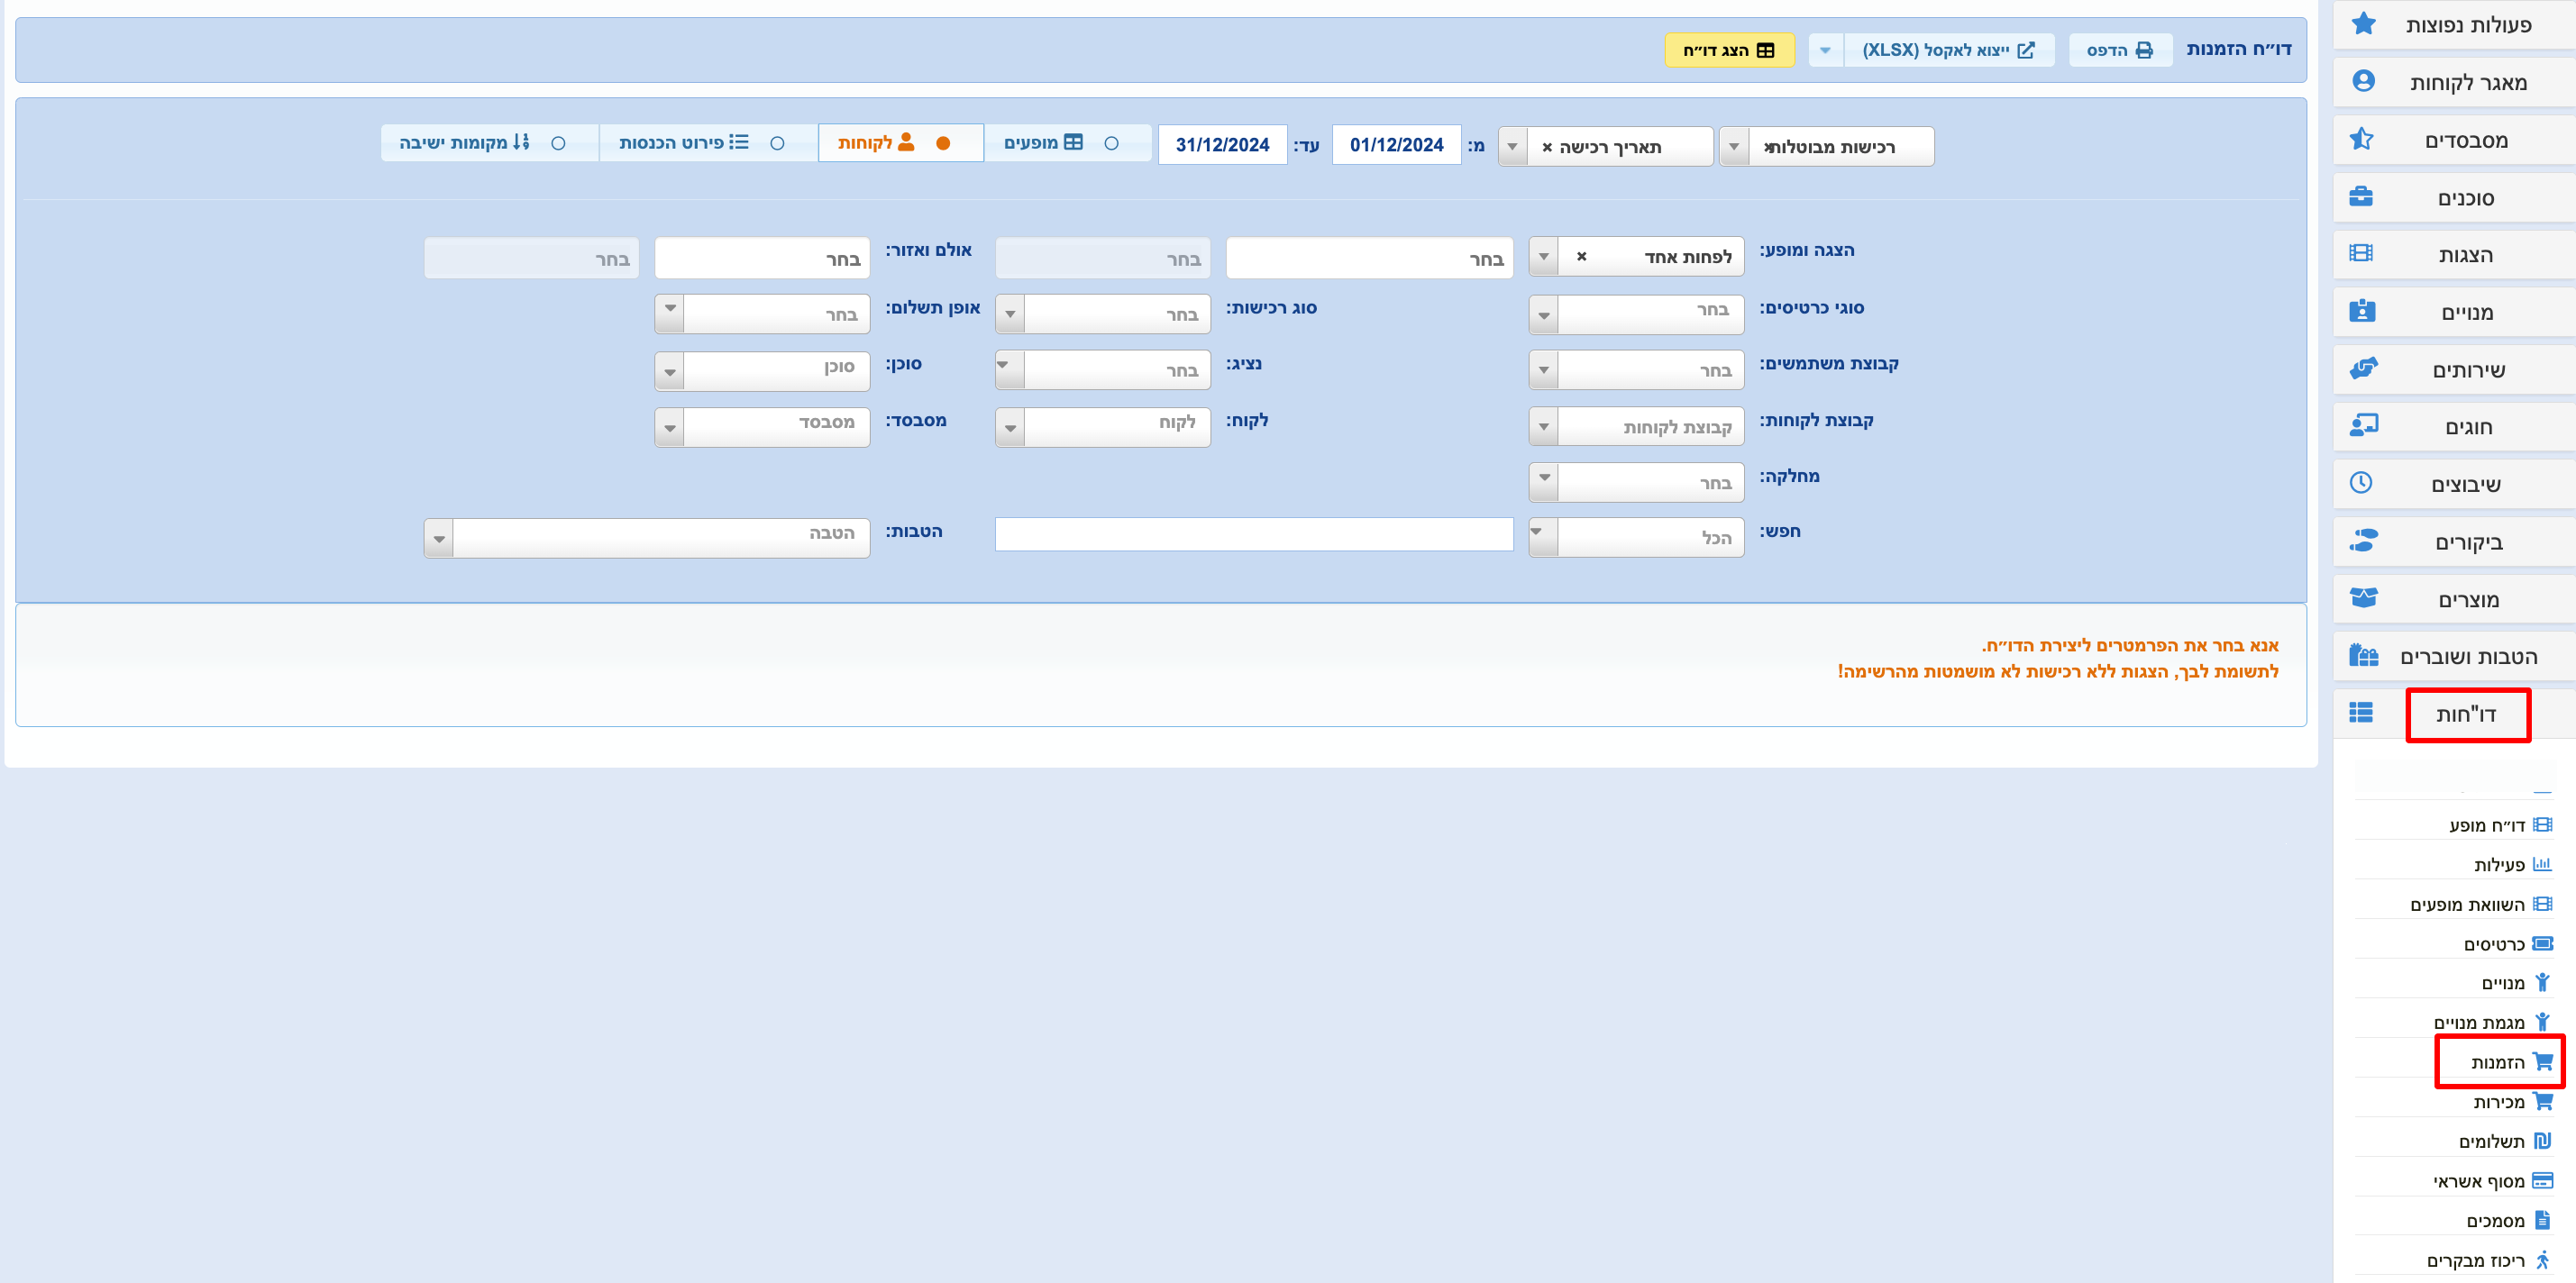Click the gifts icon beside הטבות ושוברים

pyautogui.click(x=2363, y=655)
